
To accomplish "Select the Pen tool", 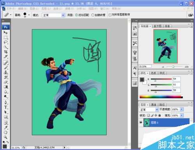I will (x=5, y=102).
